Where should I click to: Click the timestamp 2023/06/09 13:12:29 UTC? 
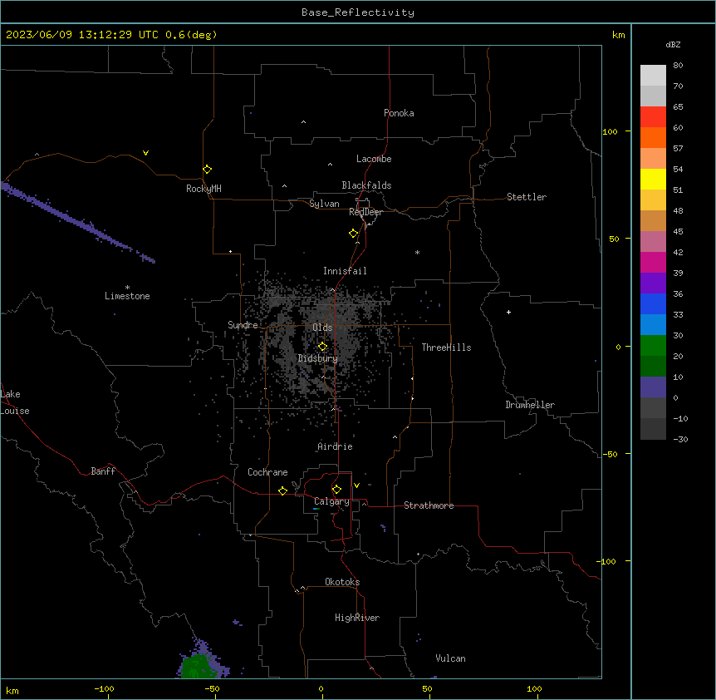[81, 35]
